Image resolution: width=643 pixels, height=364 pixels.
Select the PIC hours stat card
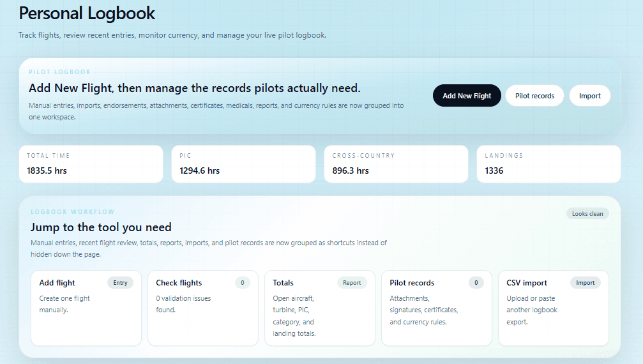(x=243, y=164)
